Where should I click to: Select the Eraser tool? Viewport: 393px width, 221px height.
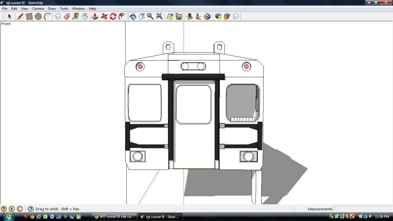67,17
